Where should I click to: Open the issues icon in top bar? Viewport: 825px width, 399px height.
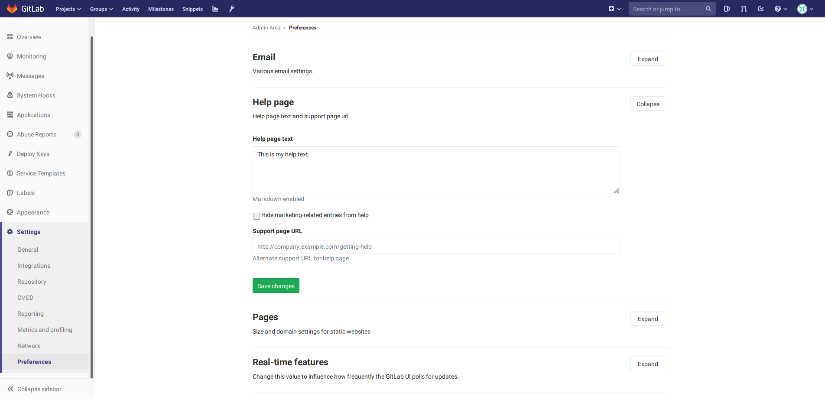click(727, 9)
